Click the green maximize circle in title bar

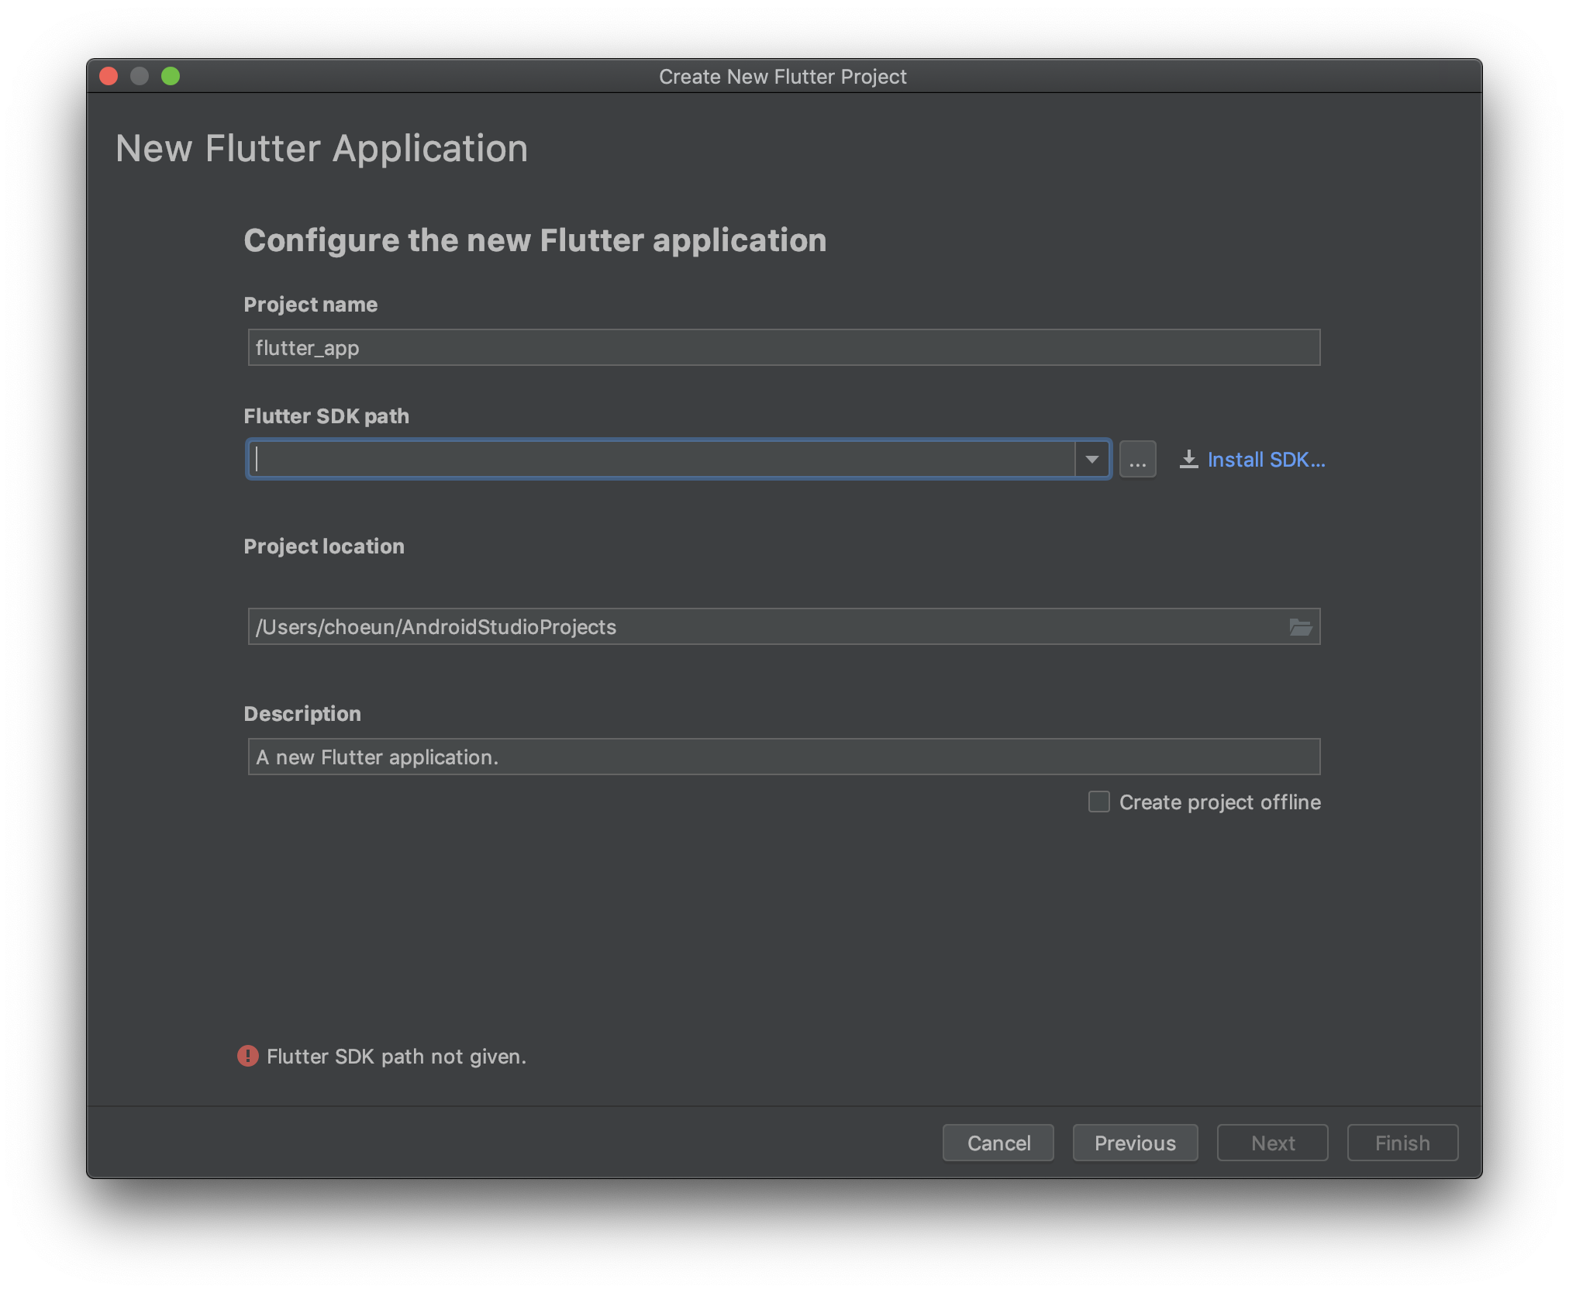click(x=170, y=76)
